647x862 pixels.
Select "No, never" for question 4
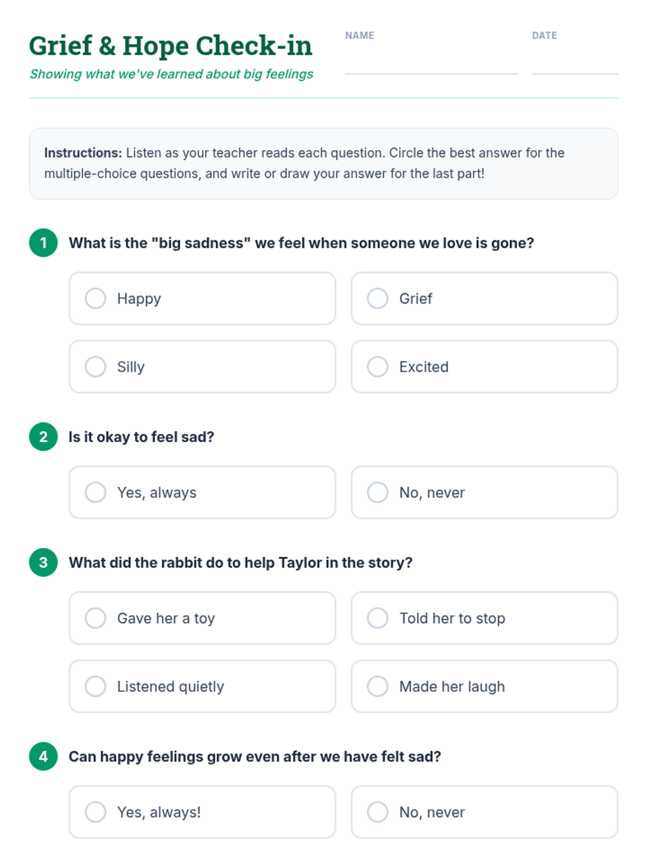pyautogui.click(x=378, y=812)
